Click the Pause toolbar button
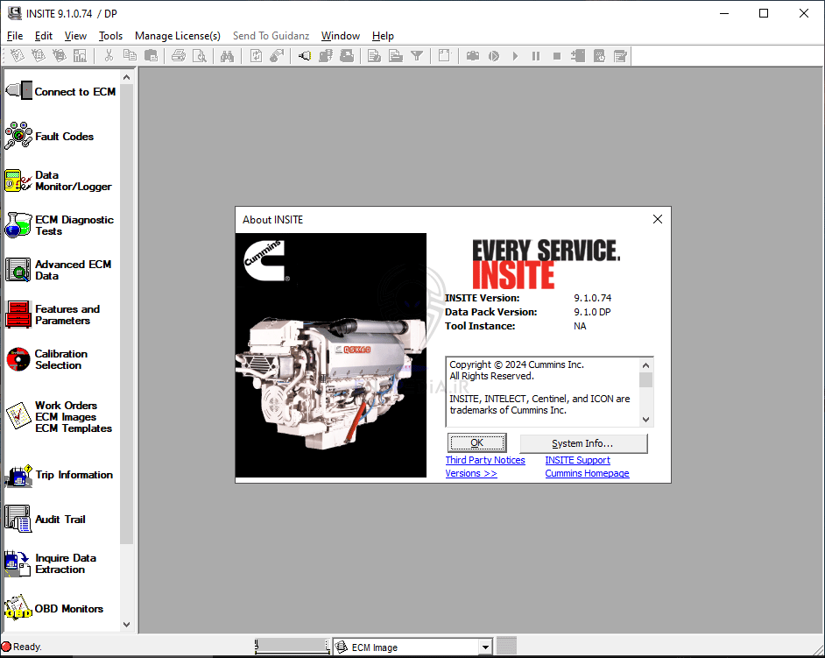 point(536,56)
